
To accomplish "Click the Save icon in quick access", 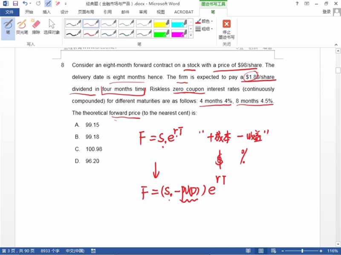I will tap(15, 3).
